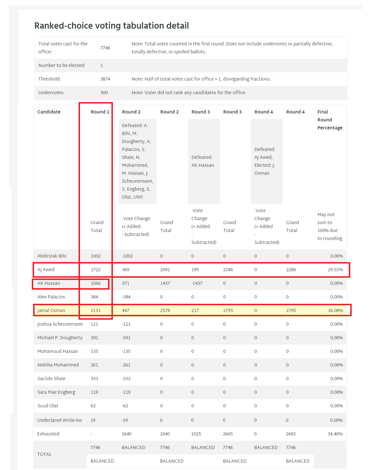
Task: Click AJ Awed's Round 1 total 1722
Action: (96, 269)
